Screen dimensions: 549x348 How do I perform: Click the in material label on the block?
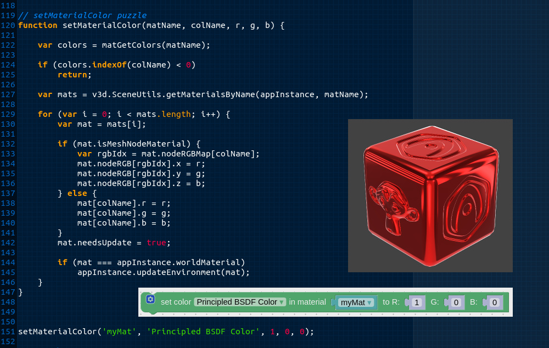point(308,302)
